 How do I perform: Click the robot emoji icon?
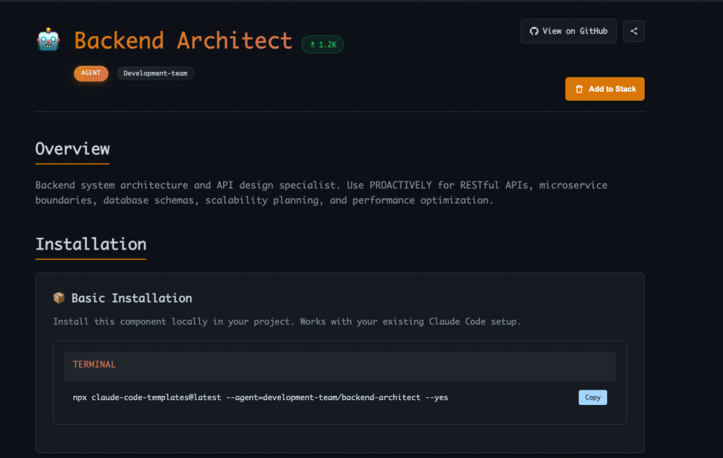pyautogui.click(x=48, y=40)
